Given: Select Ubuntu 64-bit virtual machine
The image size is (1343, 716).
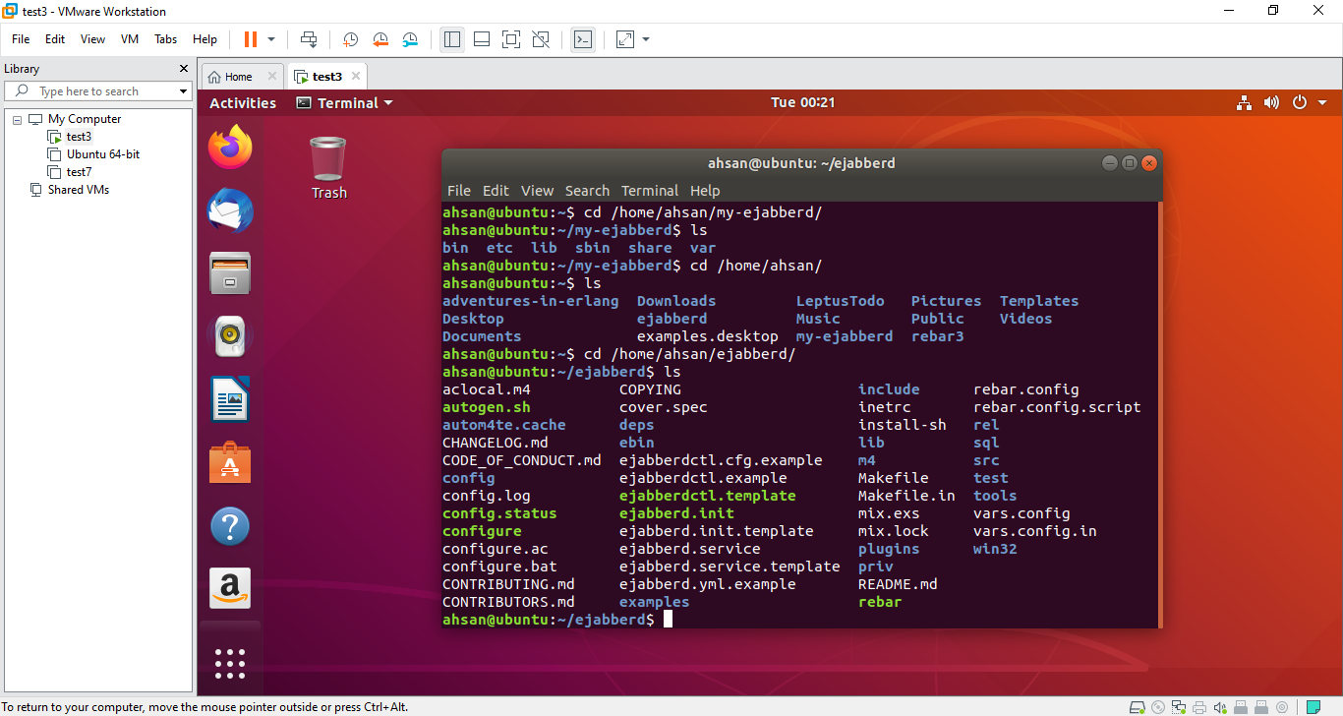Looking at the screenshot, I should click(x=103, y=154).
